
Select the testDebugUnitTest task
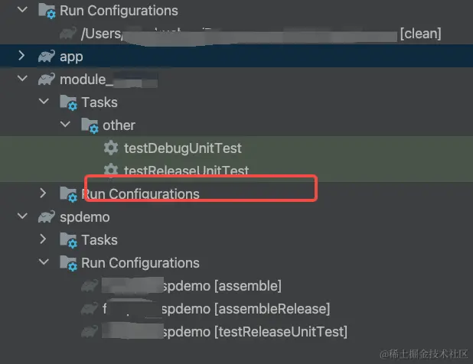182,148
